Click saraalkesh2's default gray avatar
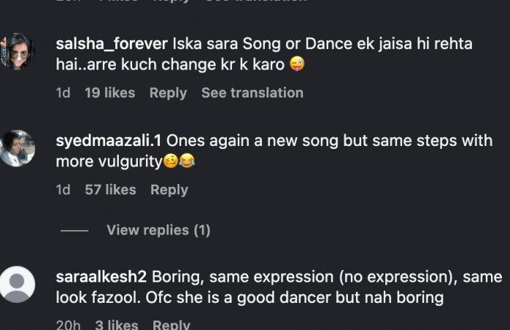510x330 pixels. [18, 285]
